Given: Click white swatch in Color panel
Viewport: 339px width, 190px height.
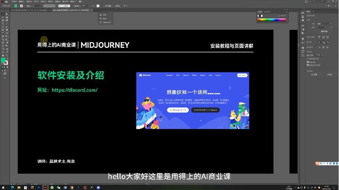Looking at the screenshot, I should coord(262,16).
